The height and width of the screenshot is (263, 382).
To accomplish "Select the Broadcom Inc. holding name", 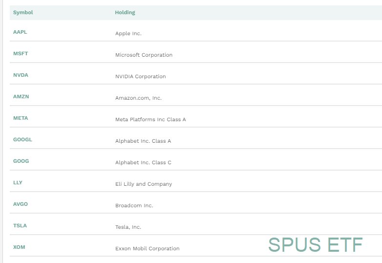I will (x=134, y=205).
